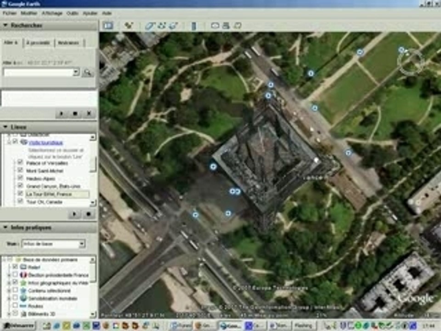Click the magnifier search button
Screen dimensions: 441x331
(x=87, y=73)
